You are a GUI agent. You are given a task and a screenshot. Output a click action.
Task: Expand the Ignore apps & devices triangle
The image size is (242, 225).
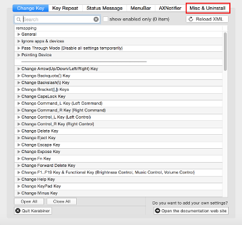point(19,41)
